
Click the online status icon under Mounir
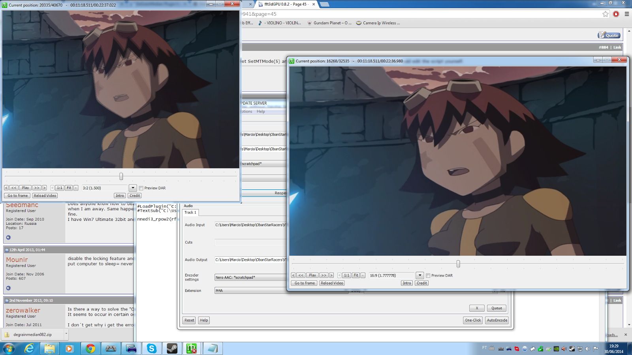(8, 288)
